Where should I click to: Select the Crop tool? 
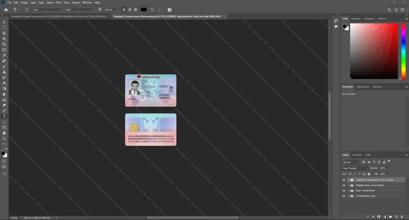click(4, 44)
